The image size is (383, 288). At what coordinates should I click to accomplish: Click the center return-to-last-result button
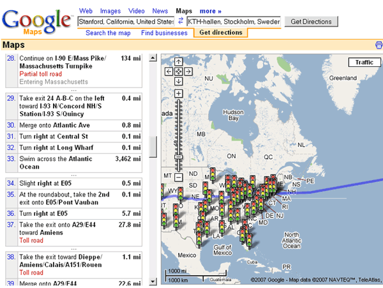click(x=179, y=72)
